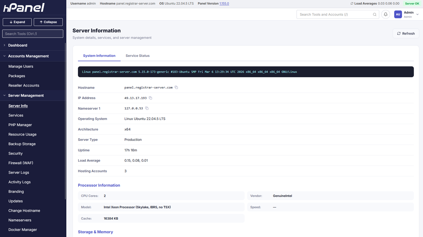Open Firewall (WAF)

click(21, 163)
